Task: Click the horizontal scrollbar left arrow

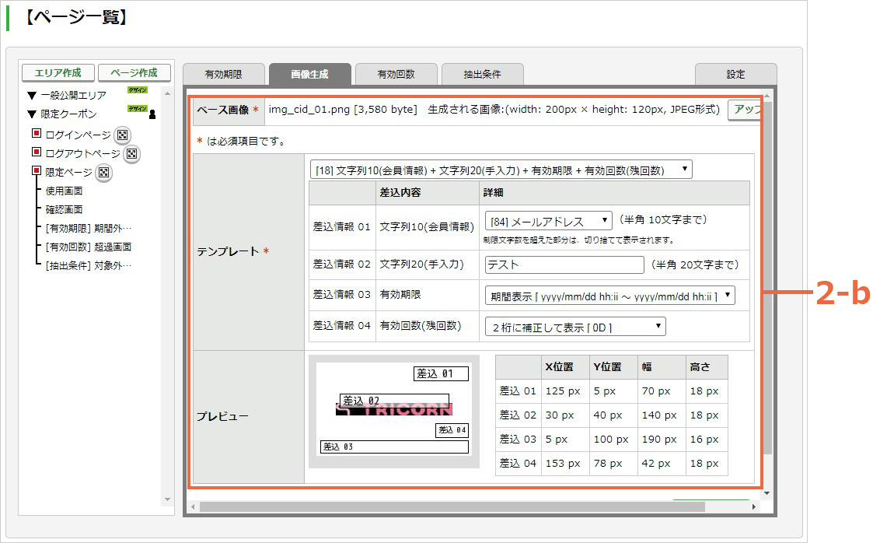Action: pyautogui.click(x=194, y=506)
